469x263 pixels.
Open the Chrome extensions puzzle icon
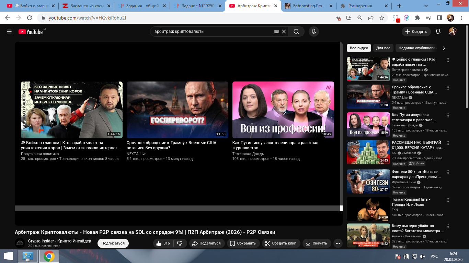(417, 18)
